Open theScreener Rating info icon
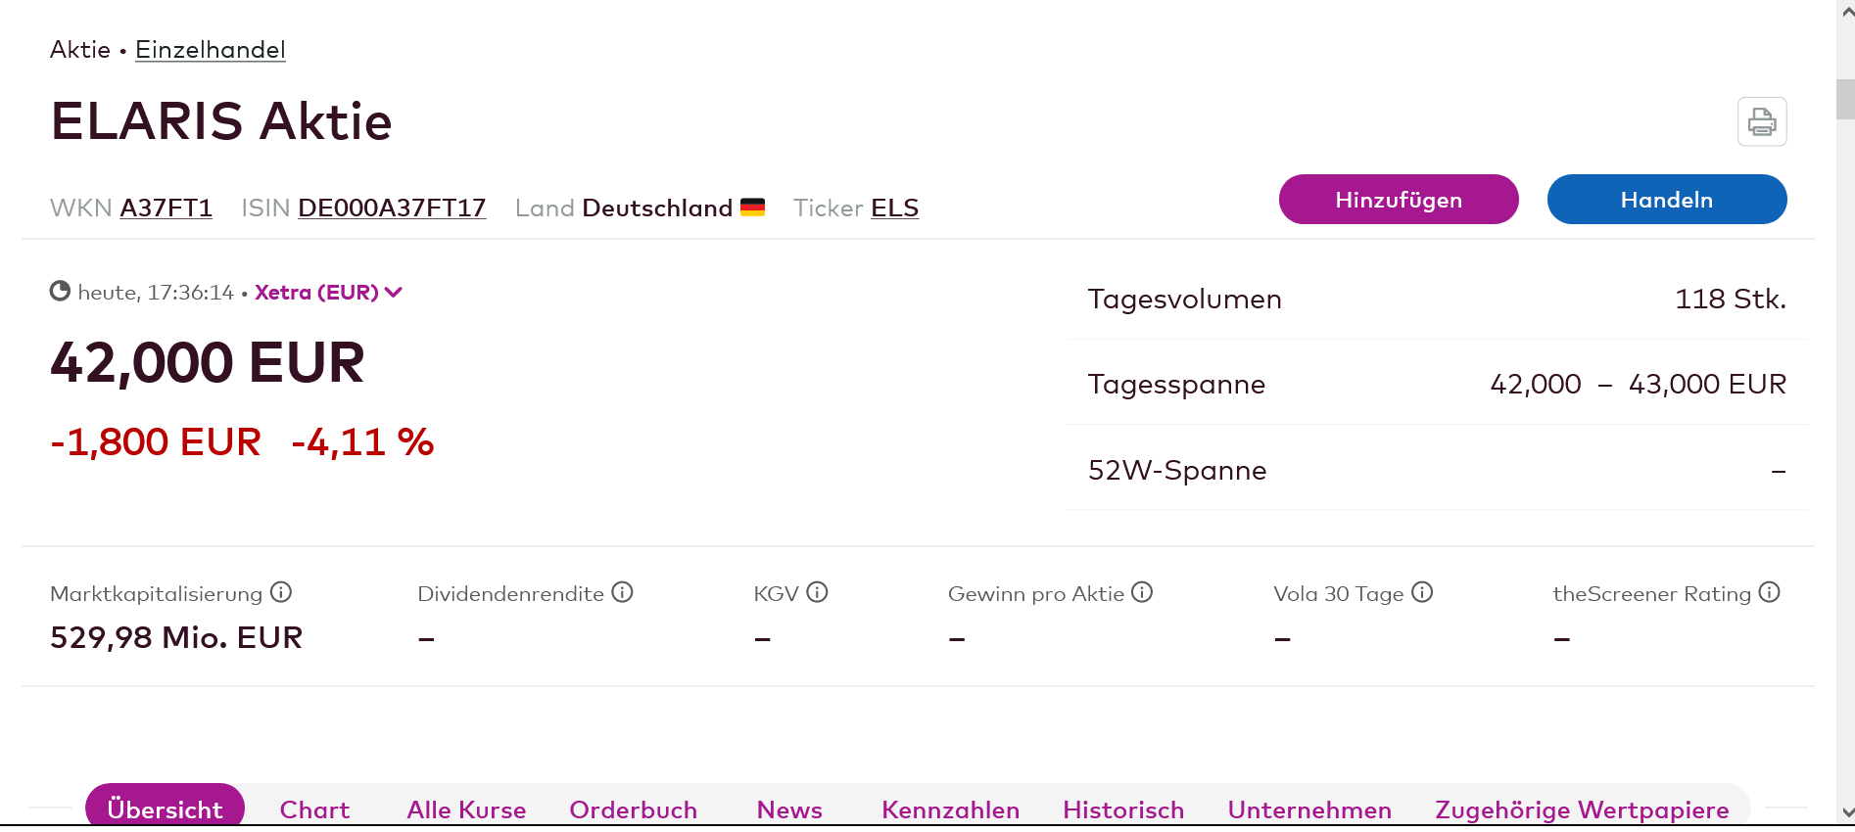This screenshot has width=1855, height=832. (x=1769, y=592)
